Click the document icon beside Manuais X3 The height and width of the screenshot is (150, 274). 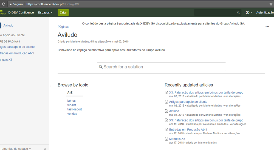166,139
